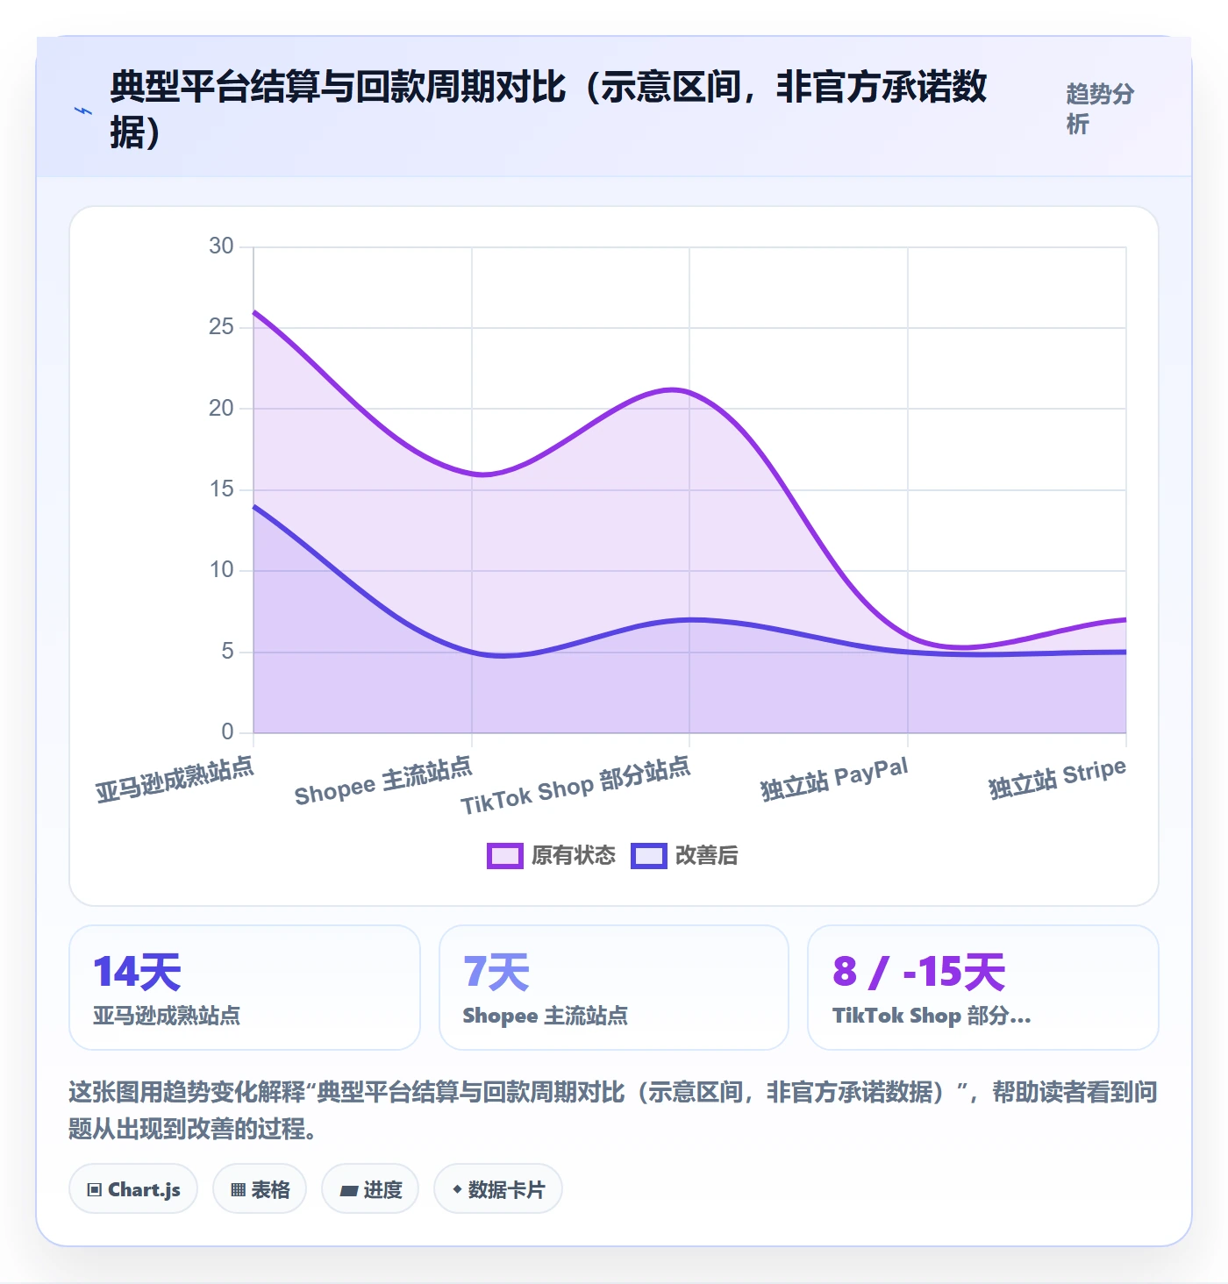The width and height of the screenshot is (1228, 1284).
Task: Select the 进度 tag
Action: [370, 1189]
